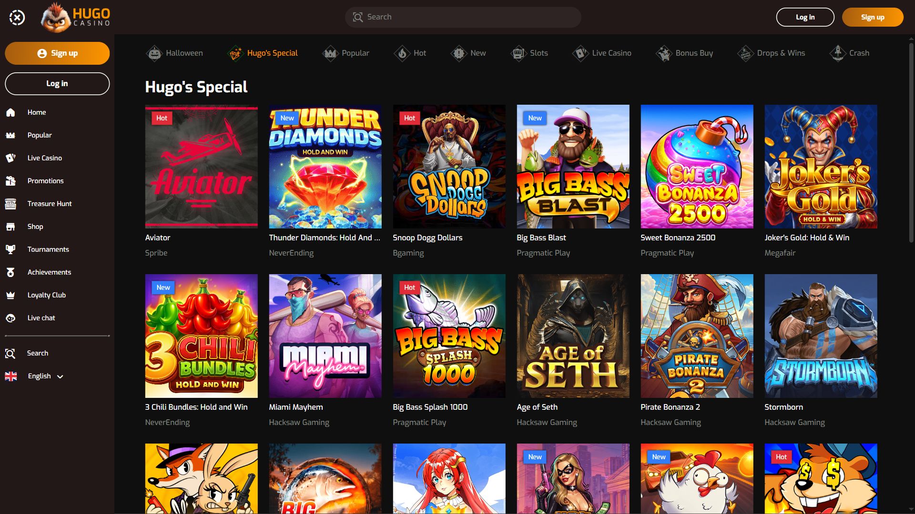Switch to the Slots category tab
This screenshot has height=514, width=915.
click(x=529, y=53)
